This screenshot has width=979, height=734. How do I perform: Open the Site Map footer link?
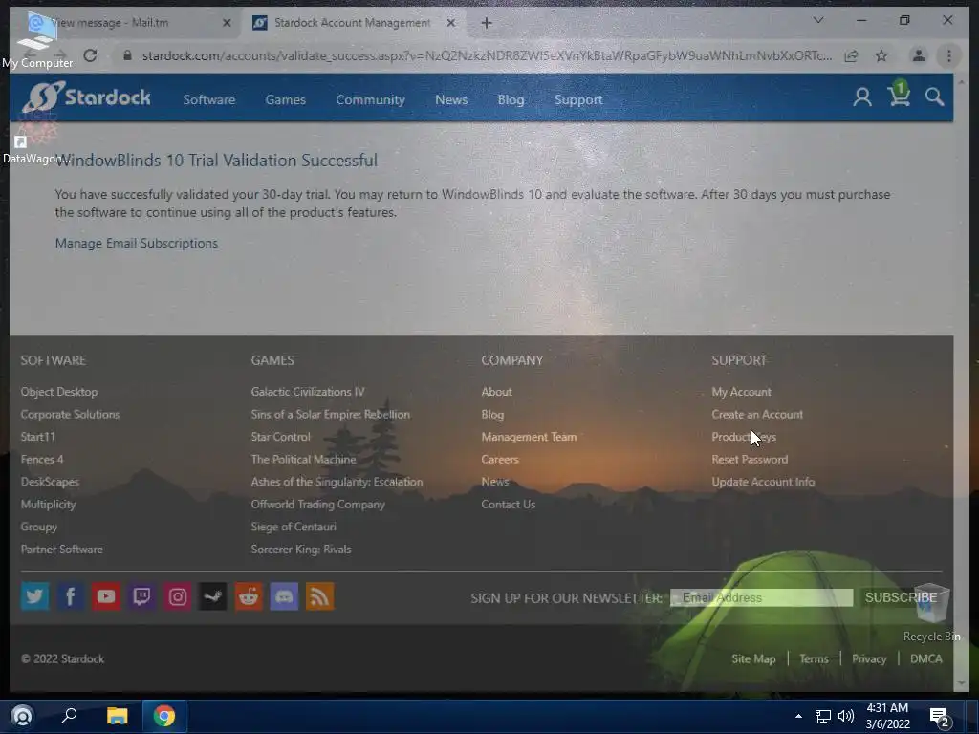coord(753,659)
